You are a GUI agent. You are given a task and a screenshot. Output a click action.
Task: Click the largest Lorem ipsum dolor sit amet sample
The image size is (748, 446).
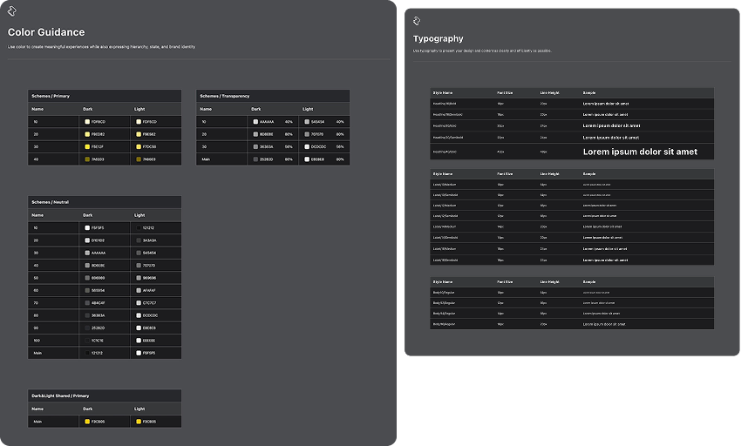coord(640,152)
